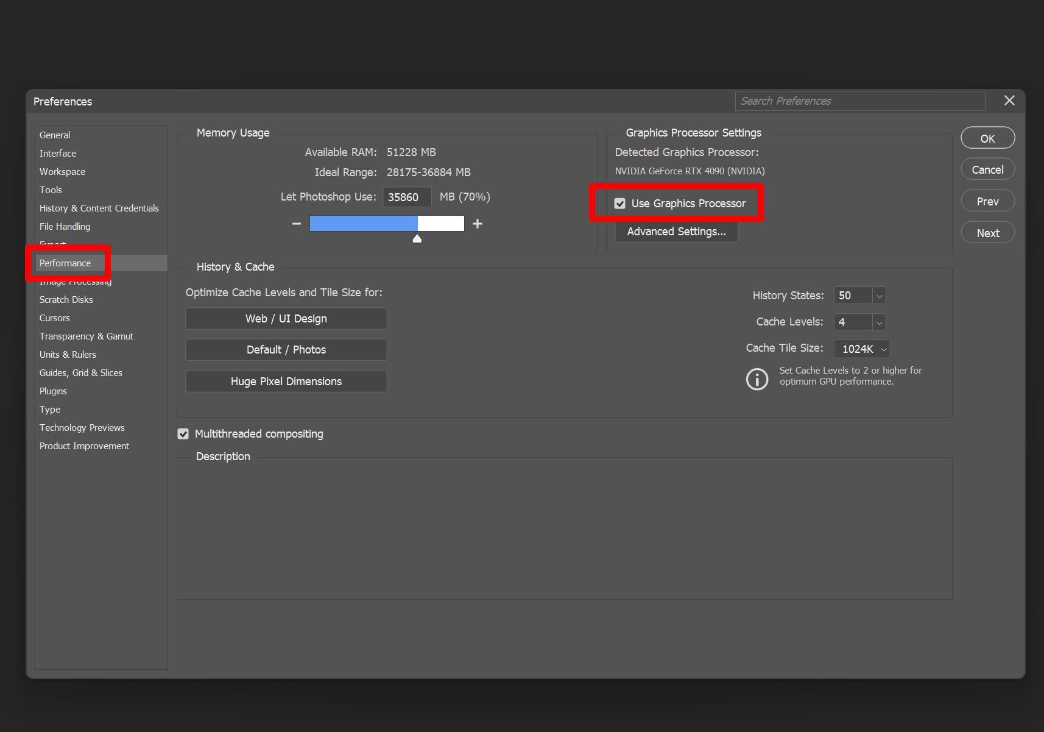
Task: Select Scratch Disks in the sidebar
Action: [66, 300]
